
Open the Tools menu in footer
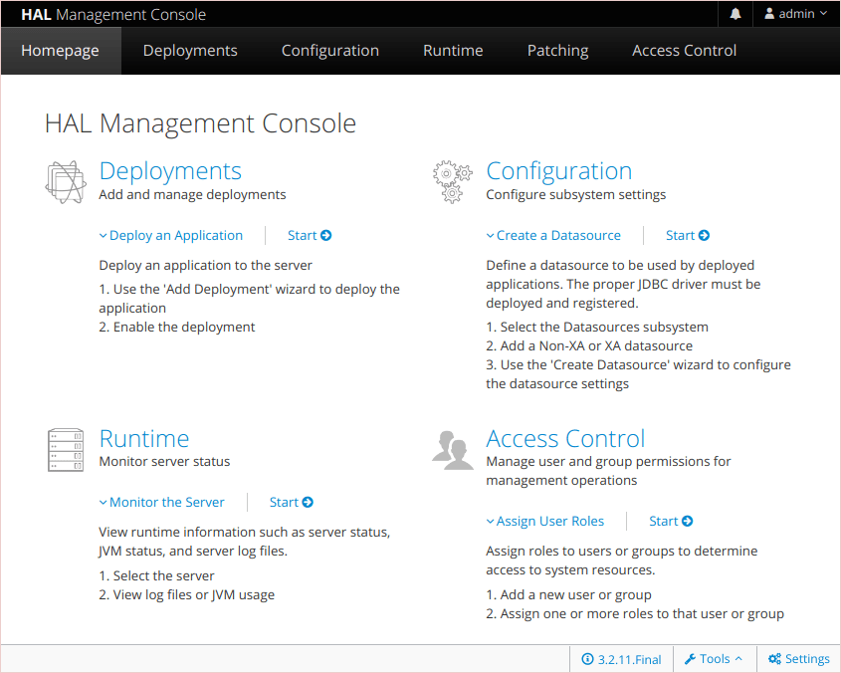tap(714, 658)
